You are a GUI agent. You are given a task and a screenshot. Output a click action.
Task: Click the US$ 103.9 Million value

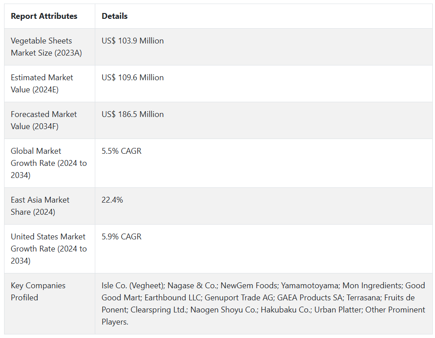coord(133,41)
